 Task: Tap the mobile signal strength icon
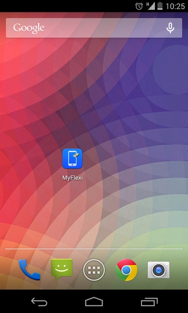(x=151, y=6)
